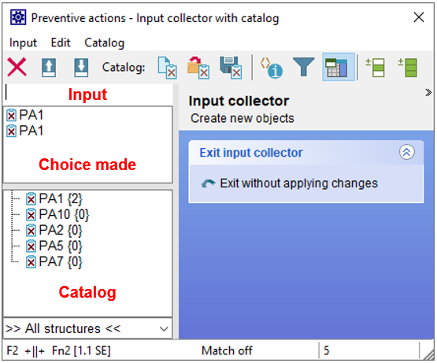Save catalog with floppy disk icon
The height and width of the screenshot is (363, 437).
[231, 68]
